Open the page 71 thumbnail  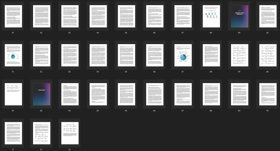[x=13, y=133]
